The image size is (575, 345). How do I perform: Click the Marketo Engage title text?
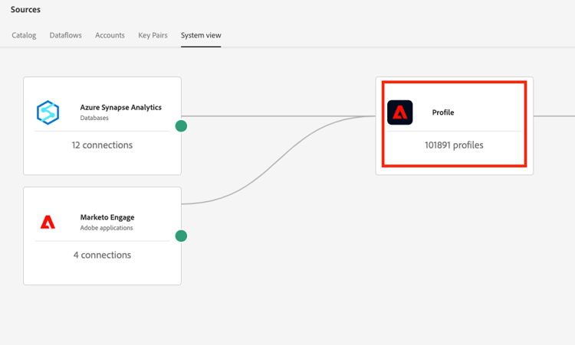pyautogui.click(x=107, y=217)
